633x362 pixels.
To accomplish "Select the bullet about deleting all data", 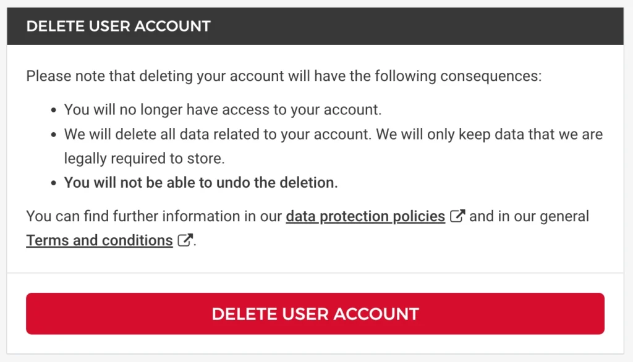I will click(333, 133).
